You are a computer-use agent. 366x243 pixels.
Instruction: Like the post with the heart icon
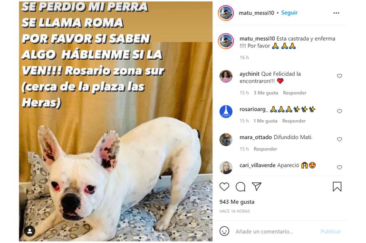tap(224, 187)
